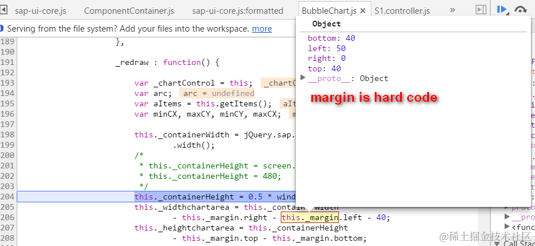Screen dimensions: 535x246
Task: Select the 'left: 50' property in popup
Action: pyautogui.click(x=326, y=48)
